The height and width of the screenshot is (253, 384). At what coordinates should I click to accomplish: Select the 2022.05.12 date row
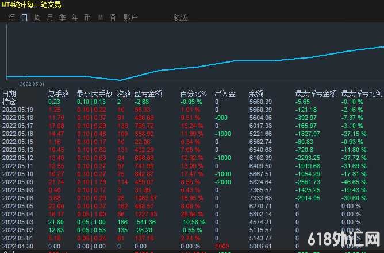pos(18,158)
